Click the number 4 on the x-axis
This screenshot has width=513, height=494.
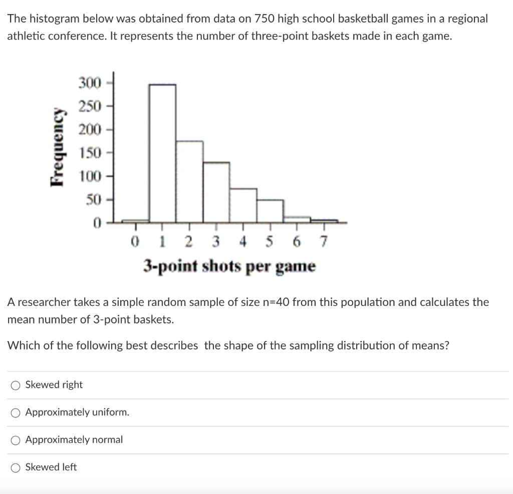(x=242, y=241)
